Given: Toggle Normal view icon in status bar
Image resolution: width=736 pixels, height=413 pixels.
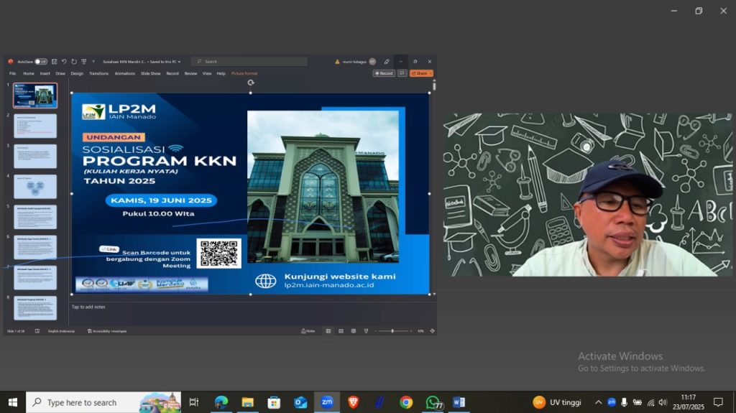Looking at the screenshot, I should (x=328, y=331).
